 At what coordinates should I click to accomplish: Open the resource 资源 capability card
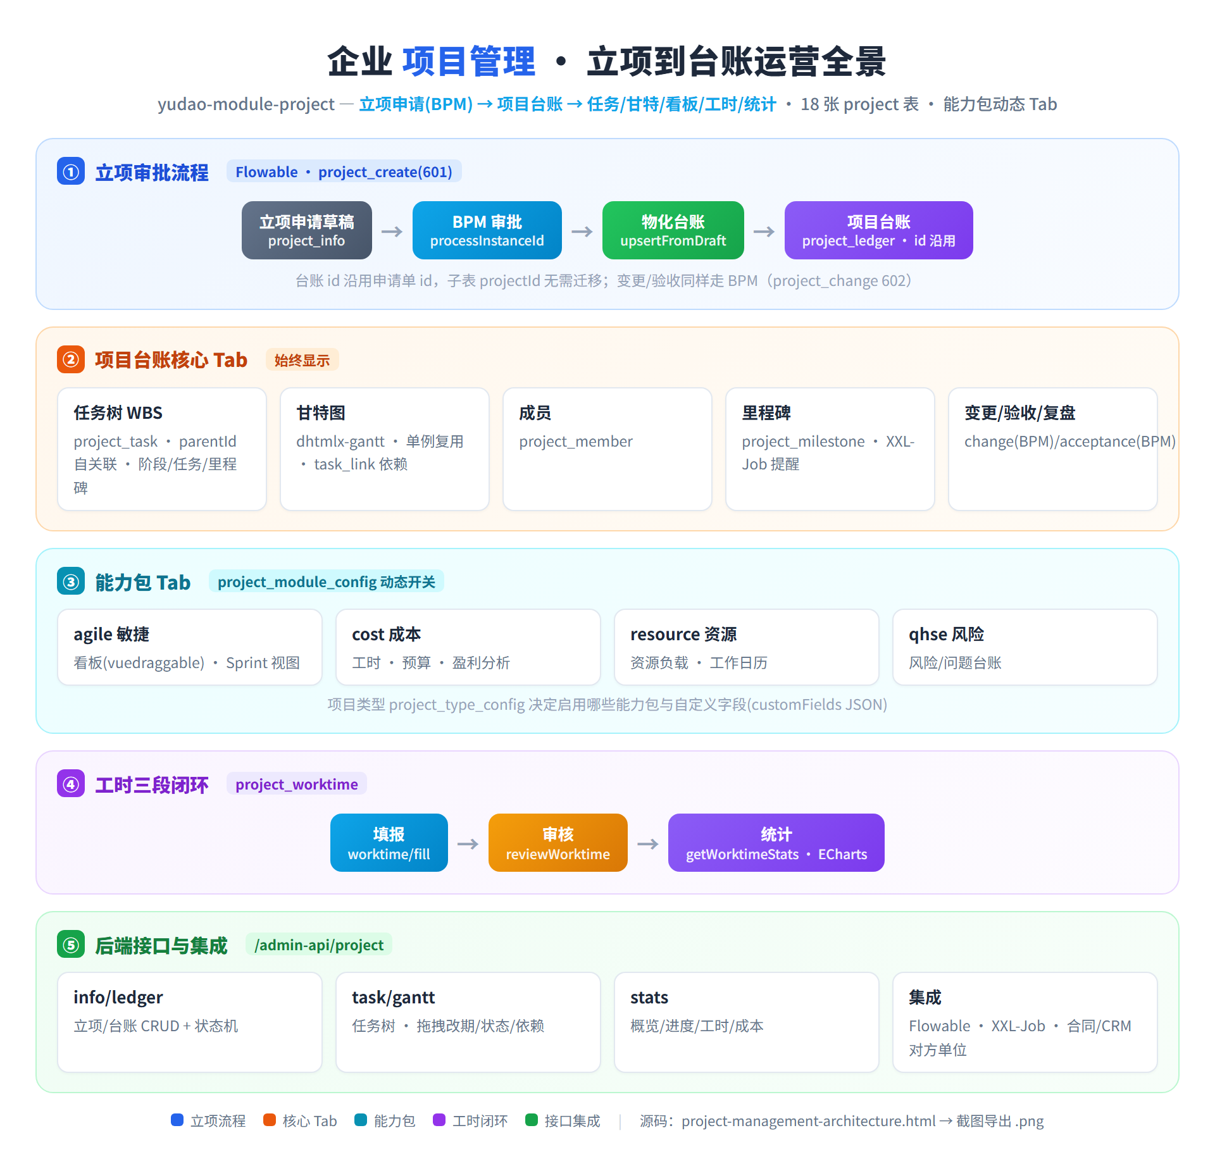click(x=747, y=647)
